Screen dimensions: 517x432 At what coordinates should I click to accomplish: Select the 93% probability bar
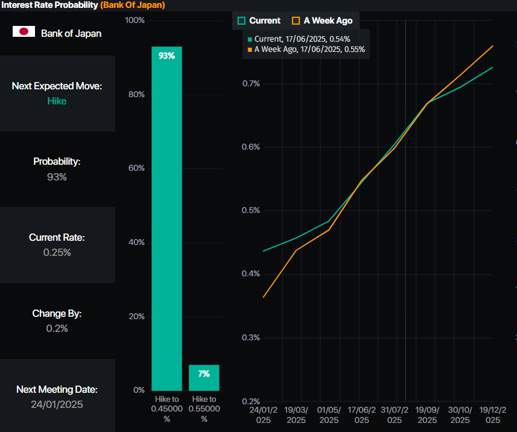(167, 218)
